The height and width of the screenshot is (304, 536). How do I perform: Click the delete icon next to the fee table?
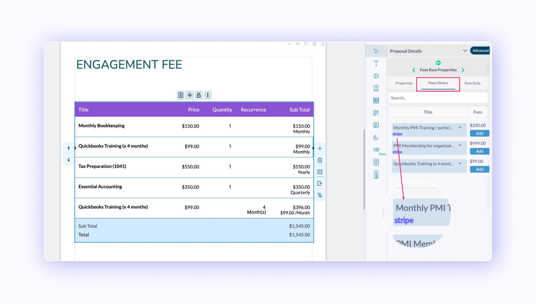[x=319, y=160]
